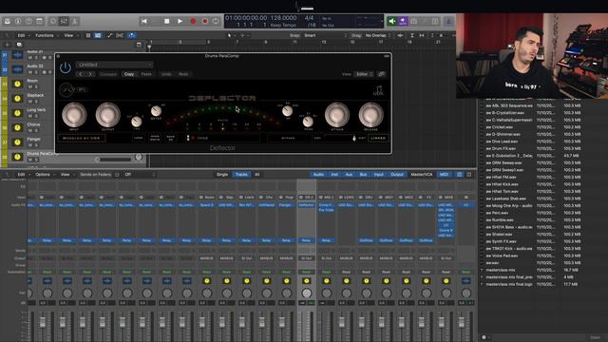The height and width of the screenshot is (342, 608).
Task: Click the Copy button in plugin header
Action: (x=129, y=74)
